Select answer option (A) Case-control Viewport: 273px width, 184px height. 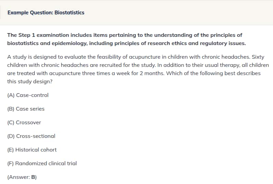pos(28,95)
